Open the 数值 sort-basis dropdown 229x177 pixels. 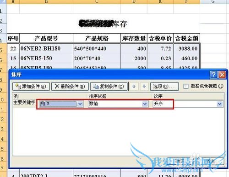click(x=145, y=104)
